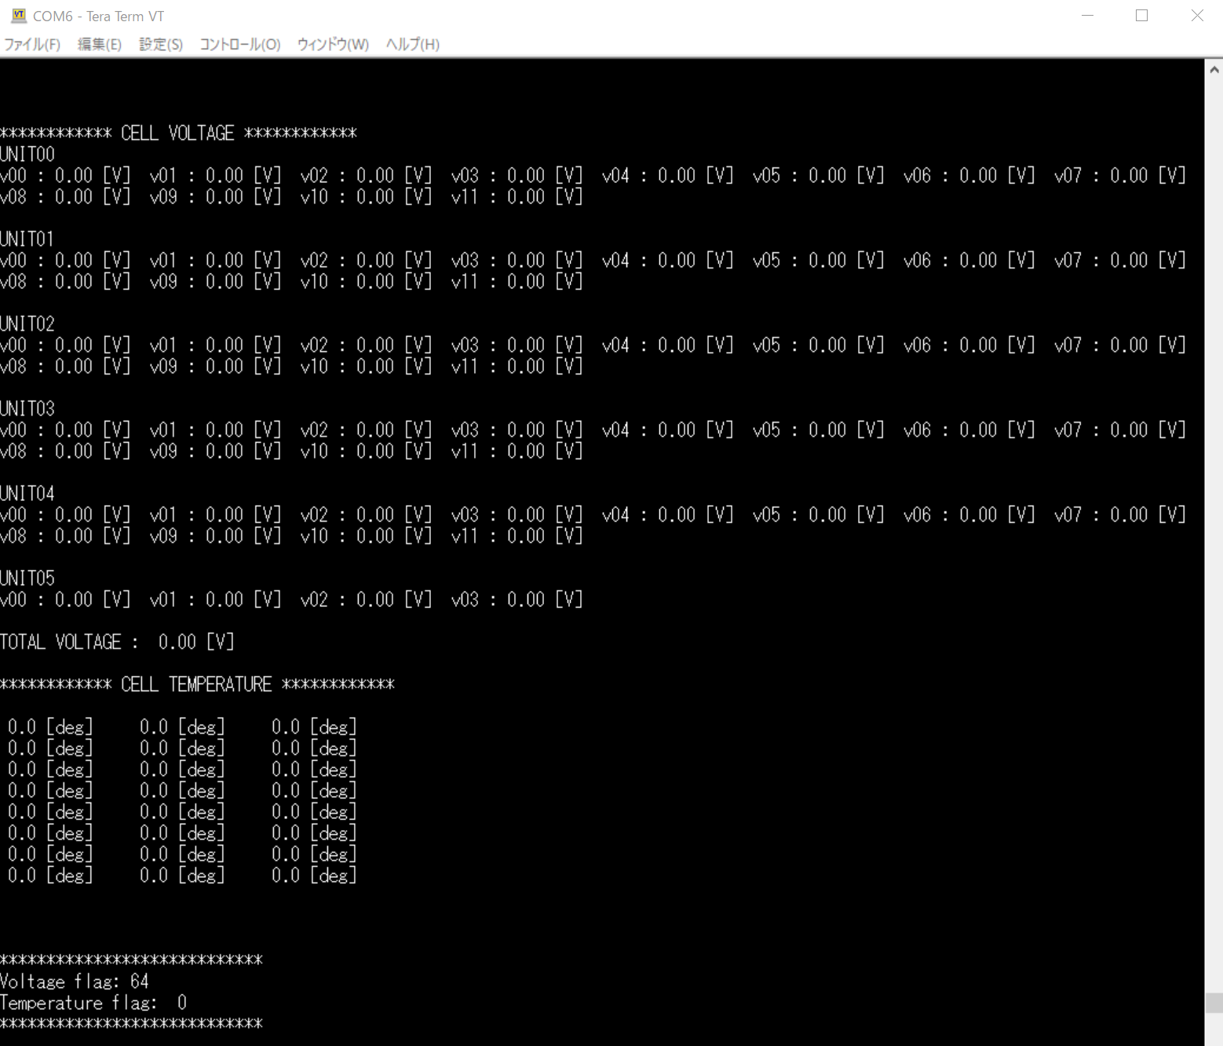Click the UNIT02 label
Image resolution: width=1223 pixels, height=1046 pixels.
click(27, 324)
